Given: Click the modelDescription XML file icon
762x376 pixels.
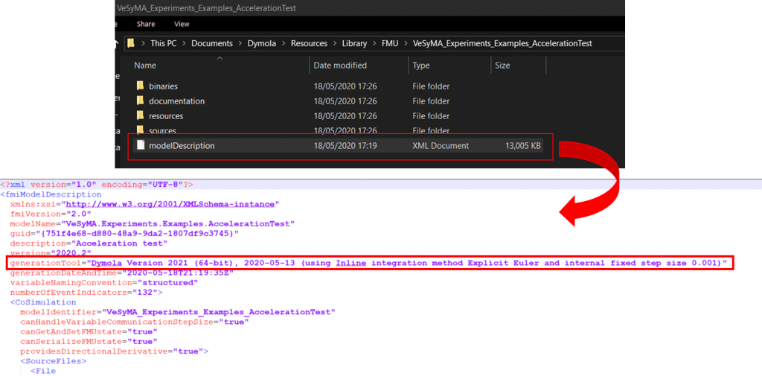Looking at the screenshot, I should 141,145.
